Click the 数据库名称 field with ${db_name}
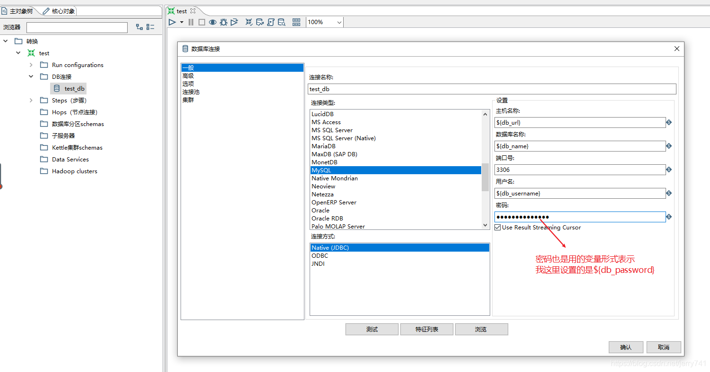 tap(580, 146)
